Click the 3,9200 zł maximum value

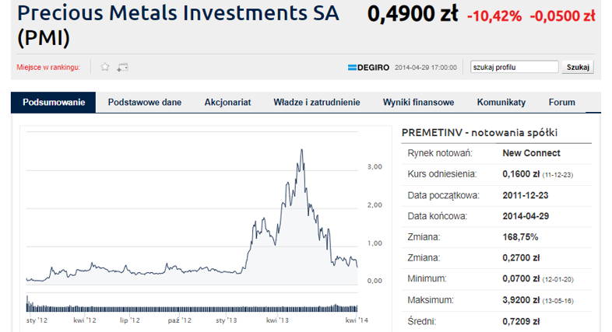pos(521,300)
